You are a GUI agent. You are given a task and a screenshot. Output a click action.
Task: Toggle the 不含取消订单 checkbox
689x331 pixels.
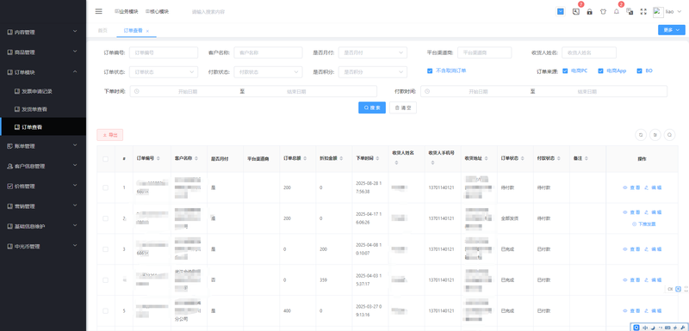tap(430, 70)
